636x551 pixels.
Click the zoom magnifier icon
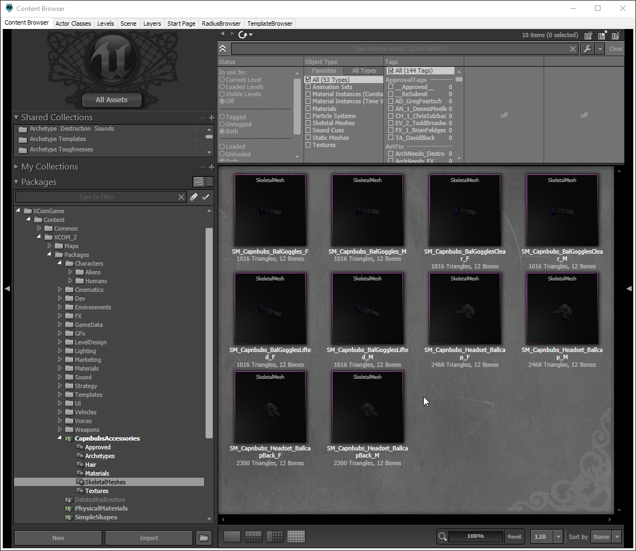[442, 536]
